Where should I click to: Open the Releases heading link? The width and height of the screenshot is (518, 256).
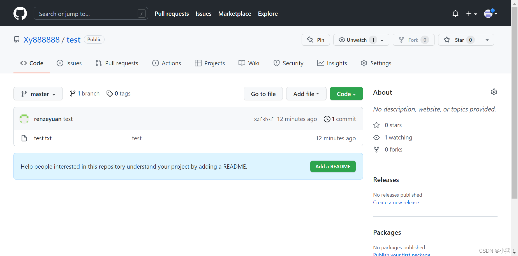coord(386,180)
